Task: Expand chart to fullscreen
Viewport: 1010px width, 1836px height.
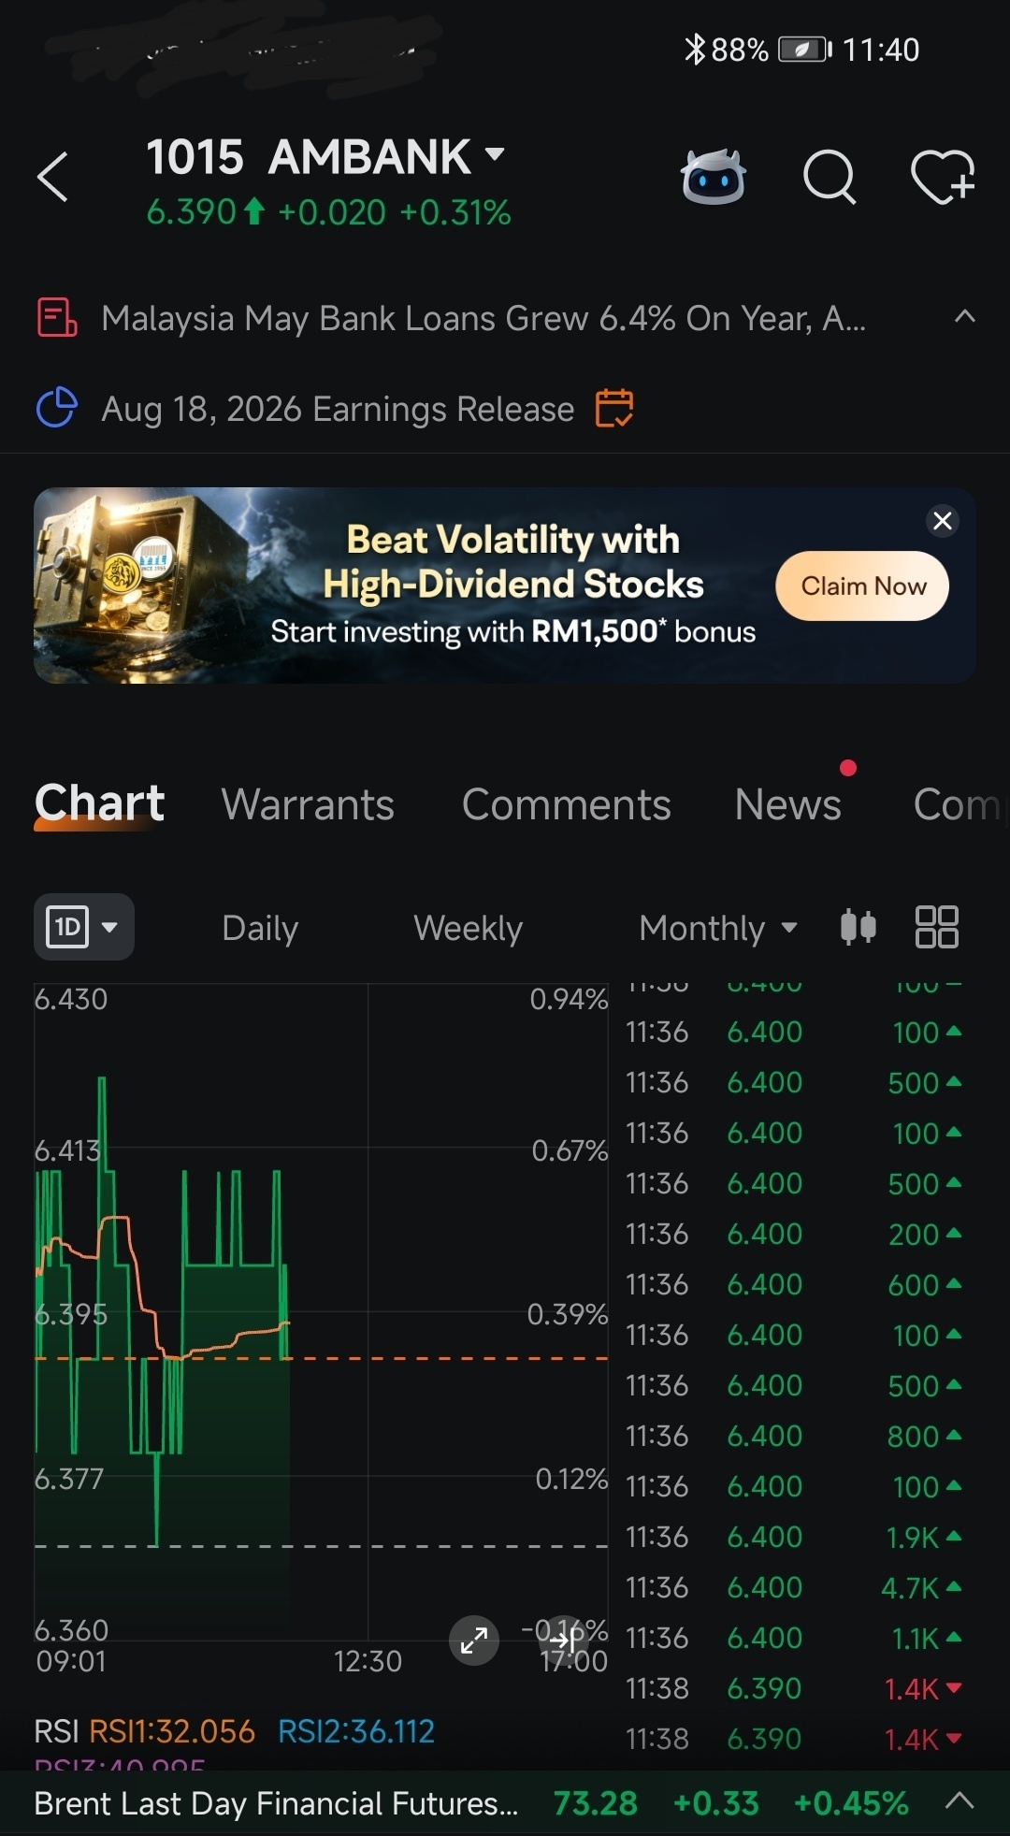Action: click(474, 1641)
